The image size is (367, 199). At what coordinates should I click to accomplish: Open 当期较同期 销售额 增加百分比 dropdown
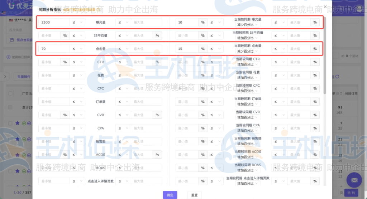tap(247, 144)
